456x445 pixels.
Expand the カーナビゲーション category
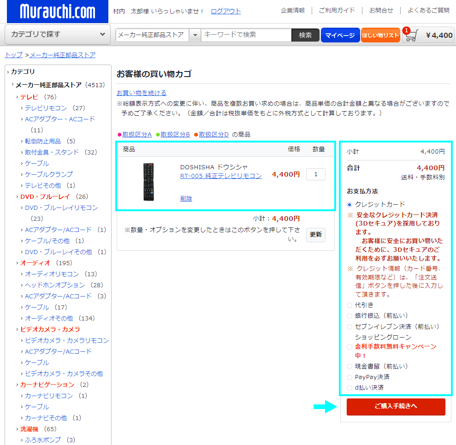47,385
